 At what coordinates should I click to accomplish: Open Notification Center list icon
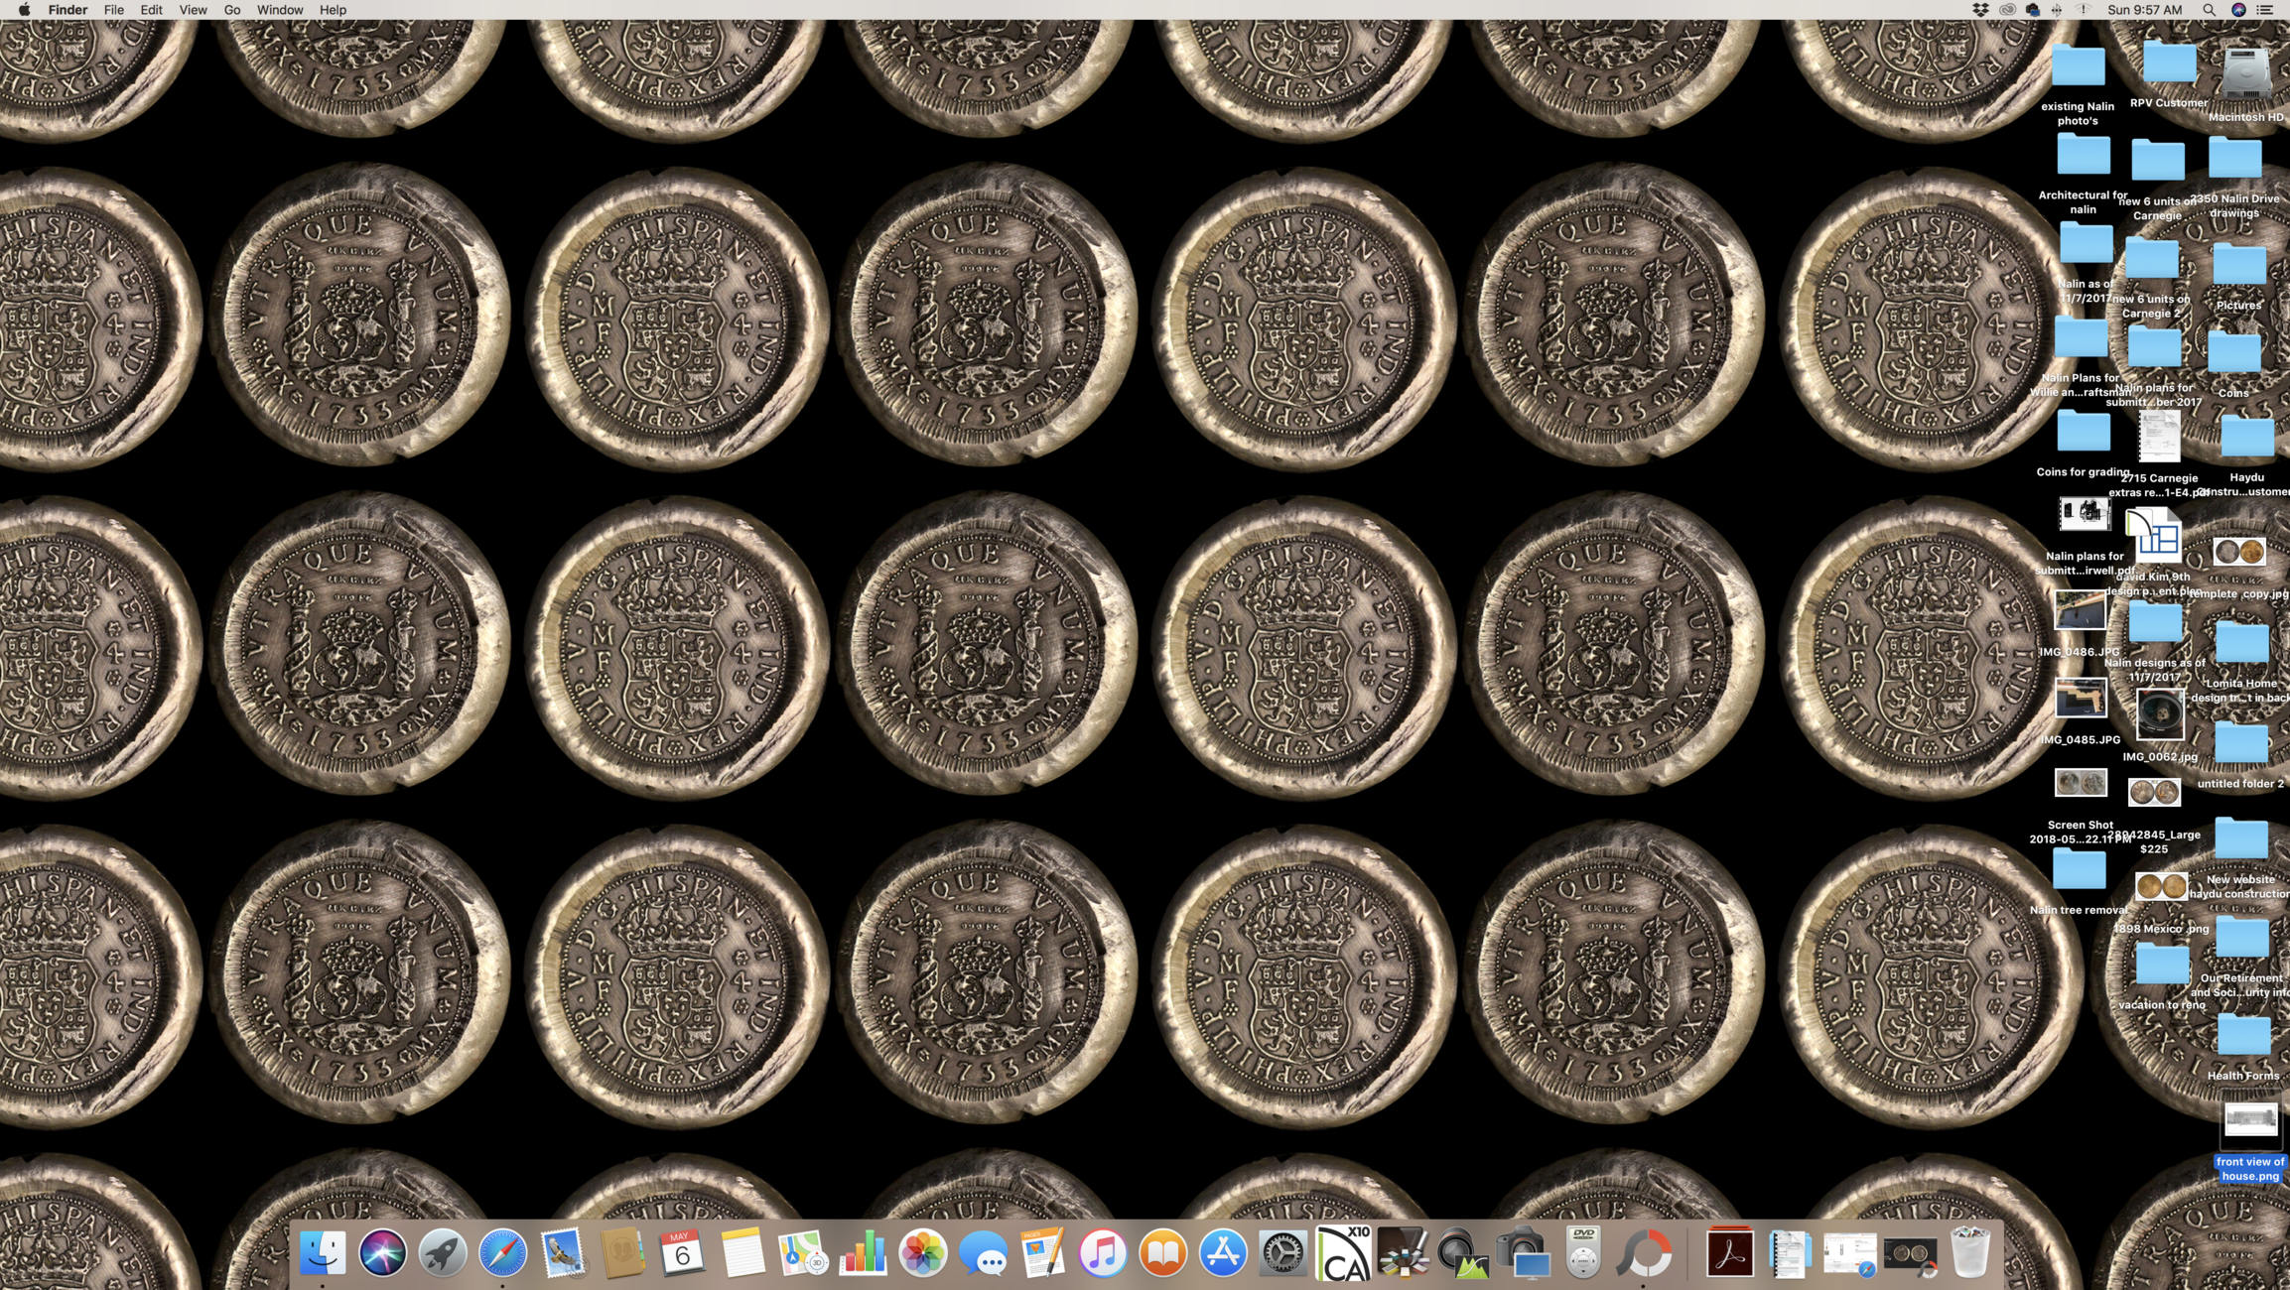coord(2266,10)
